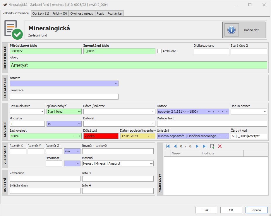Click the Hodnota column header in Markanty
The height and width of the screenshot is (216, 271).
222,153
